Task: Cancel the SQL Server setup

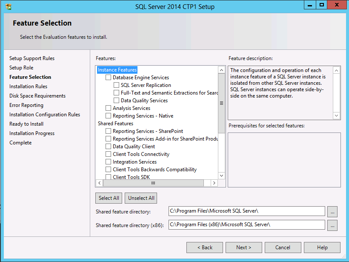Action: click(x=283, y=248)
